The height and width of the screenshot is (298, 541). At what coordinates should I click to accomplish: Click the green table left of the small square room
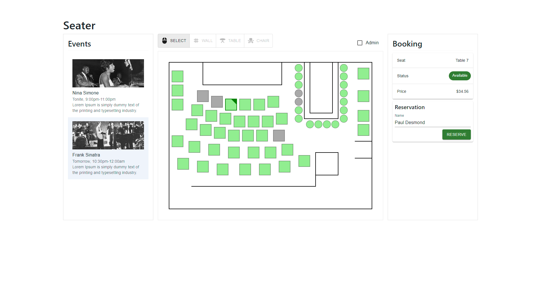tap(304, 161)
